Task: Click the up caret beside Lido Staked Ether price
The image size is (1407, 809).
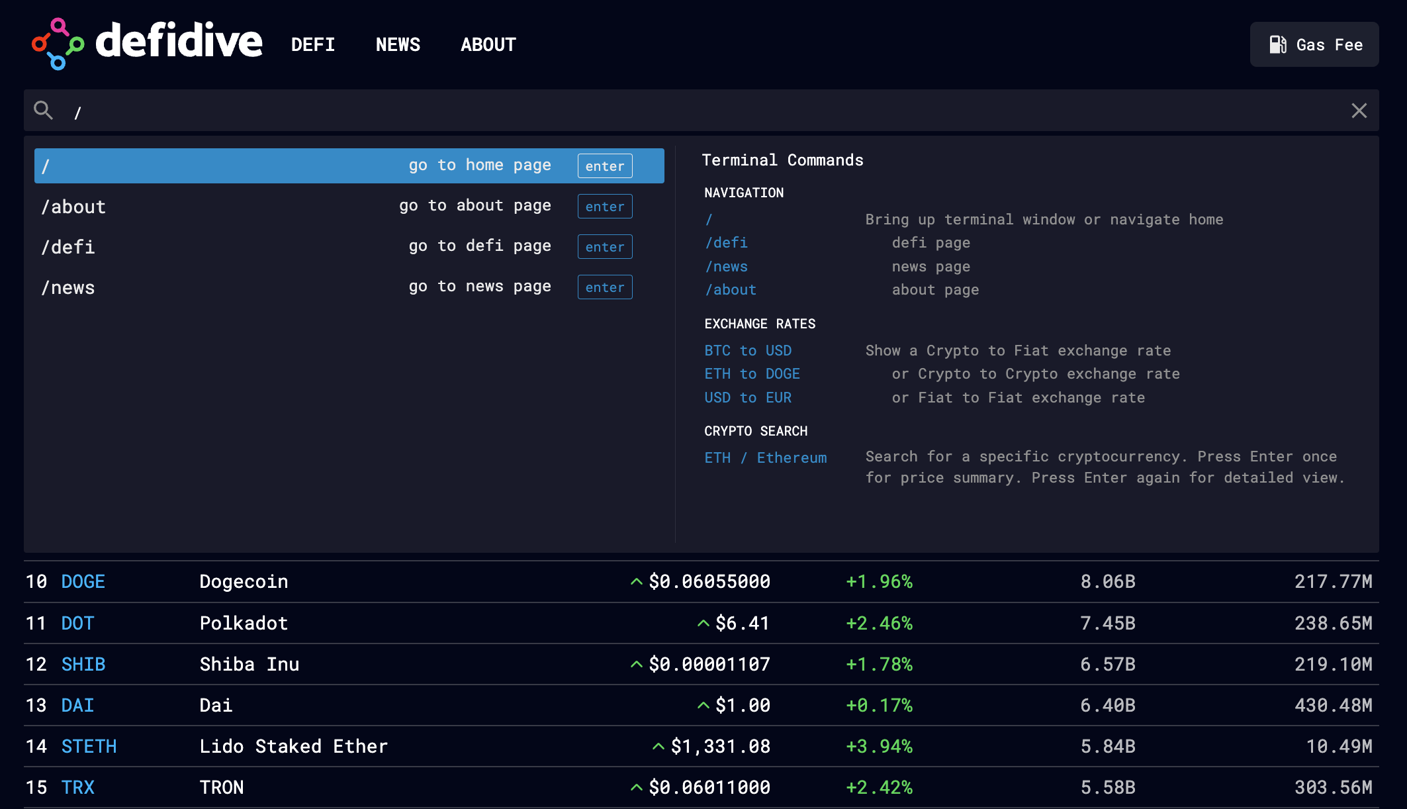Action: click(x=658, y=747)
